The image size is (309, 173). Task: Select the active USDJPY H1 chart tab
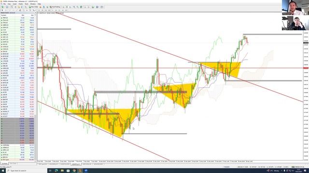pos(76,164)
